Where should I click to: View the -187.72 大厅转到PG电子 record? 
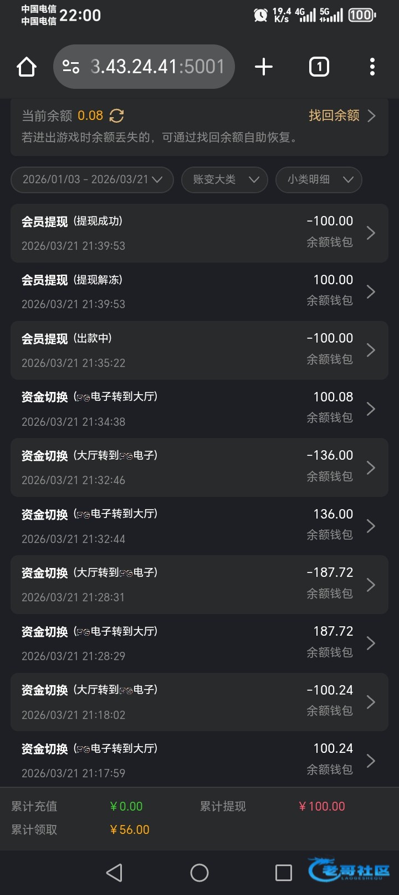click(199, 585)
